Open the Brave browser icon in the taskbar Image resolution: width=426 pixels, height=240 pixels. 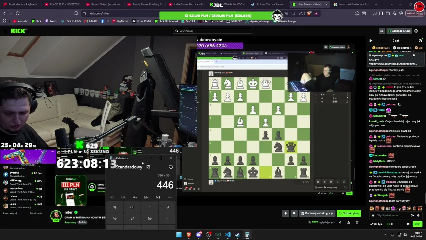pos(189,235)
